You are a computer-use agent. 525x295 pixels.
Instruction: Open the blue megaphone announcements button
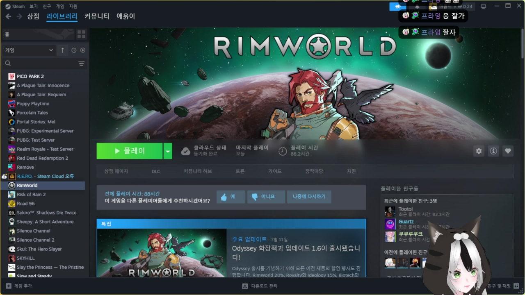coord(397,6)
